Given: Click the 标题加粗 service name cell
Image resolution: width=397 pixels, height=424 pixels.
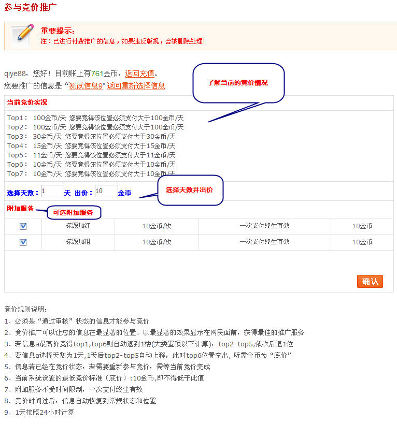Looking at the screenshot, I should (78, 242).
